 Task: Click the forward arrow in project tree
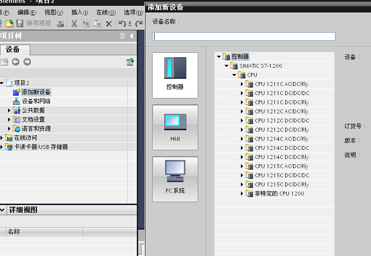[x=27, y=61]
